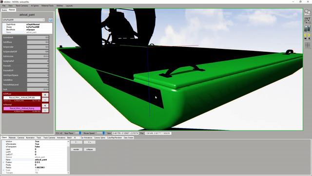Click the fresnelC value field
This screenshot has width=312, height=176.
coord(38,66)
